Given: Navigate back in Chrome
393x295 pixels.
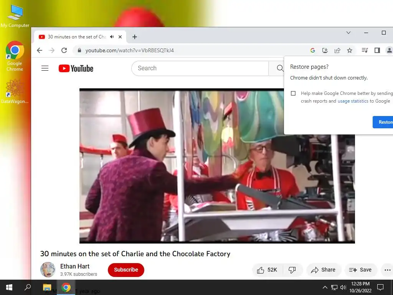Looking at the screenshot, I should point(40,50).
